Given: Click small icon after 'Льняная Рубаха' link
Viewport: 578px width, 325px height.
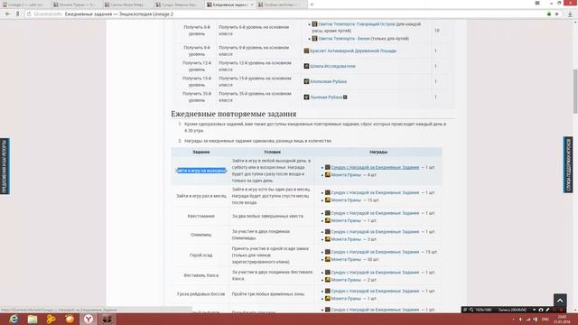Looking at the screenshot, I should pos(345,97).
